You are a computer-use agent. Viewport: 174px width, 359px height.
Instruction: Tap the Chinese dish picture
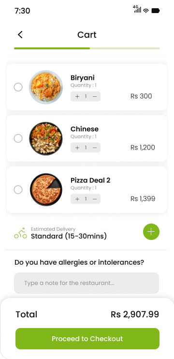point(46,138)
